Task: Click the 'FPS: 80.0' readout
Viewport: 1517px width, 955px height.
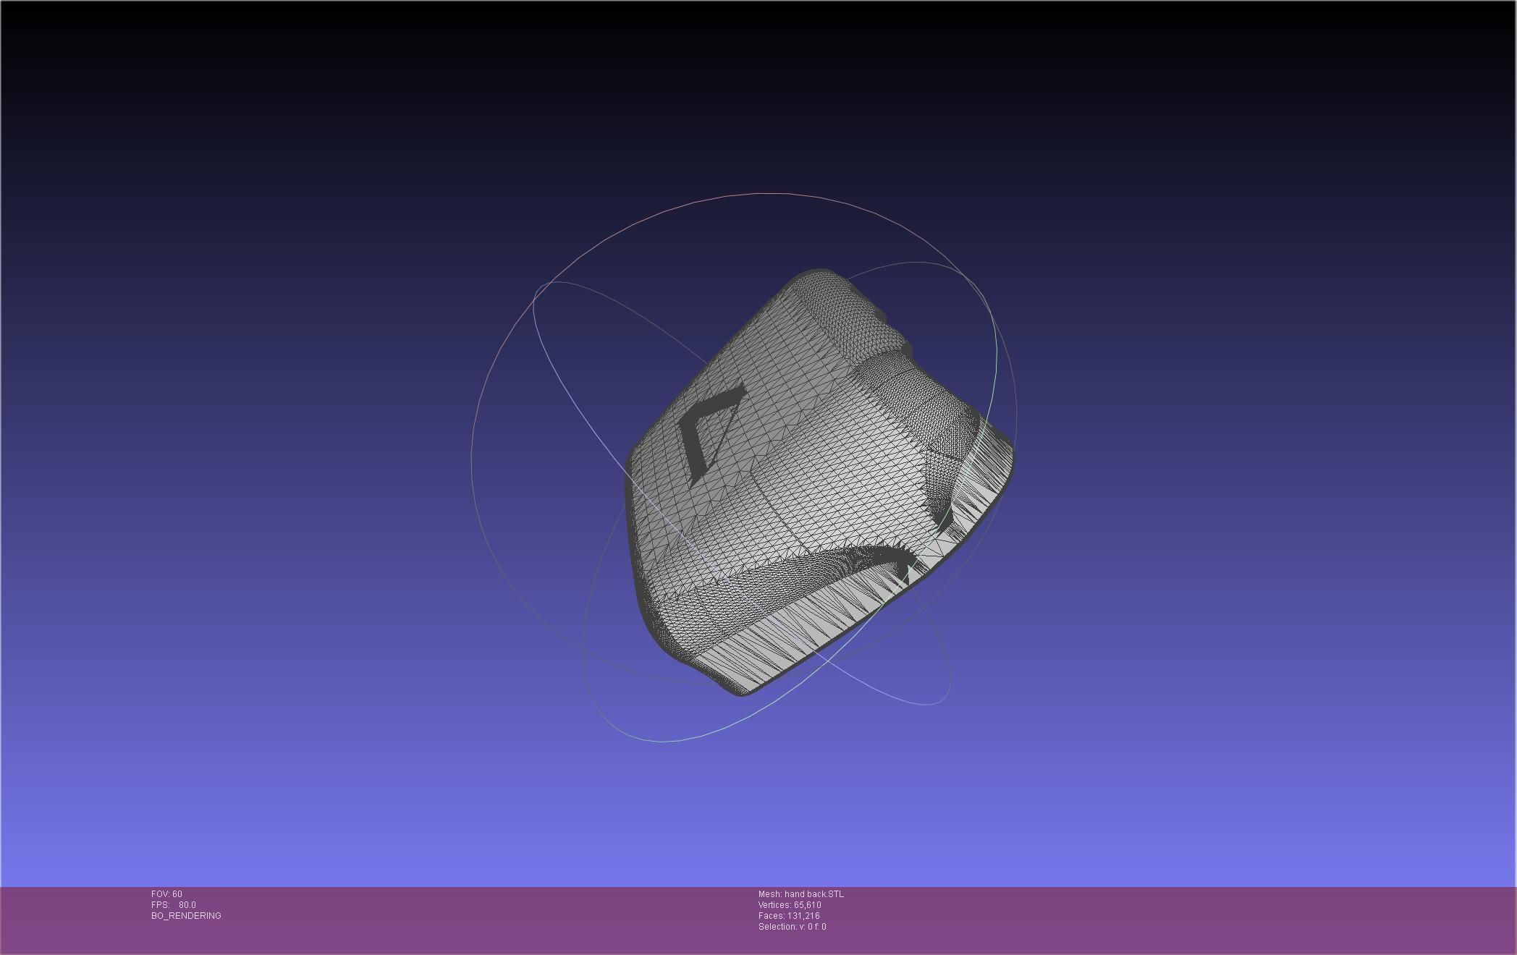Action: (174, 905)
